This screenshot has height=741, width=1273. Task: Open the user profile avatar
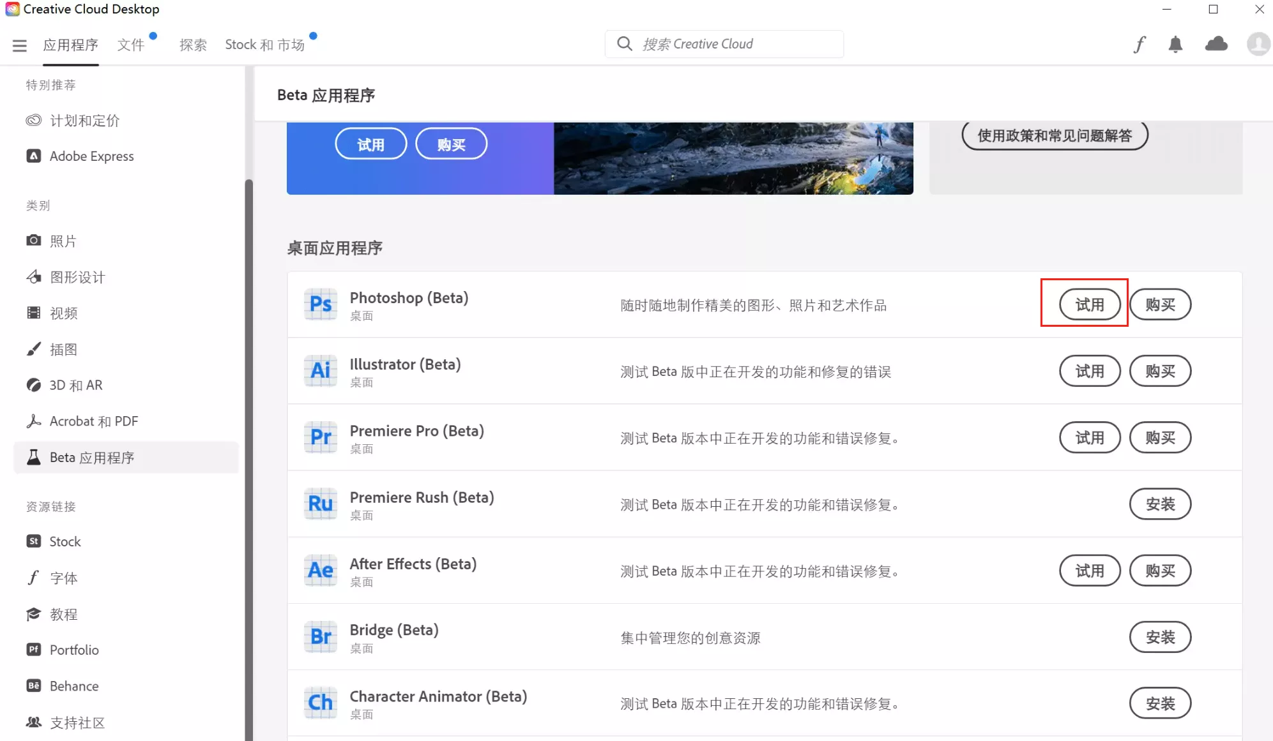(1258, 44)
